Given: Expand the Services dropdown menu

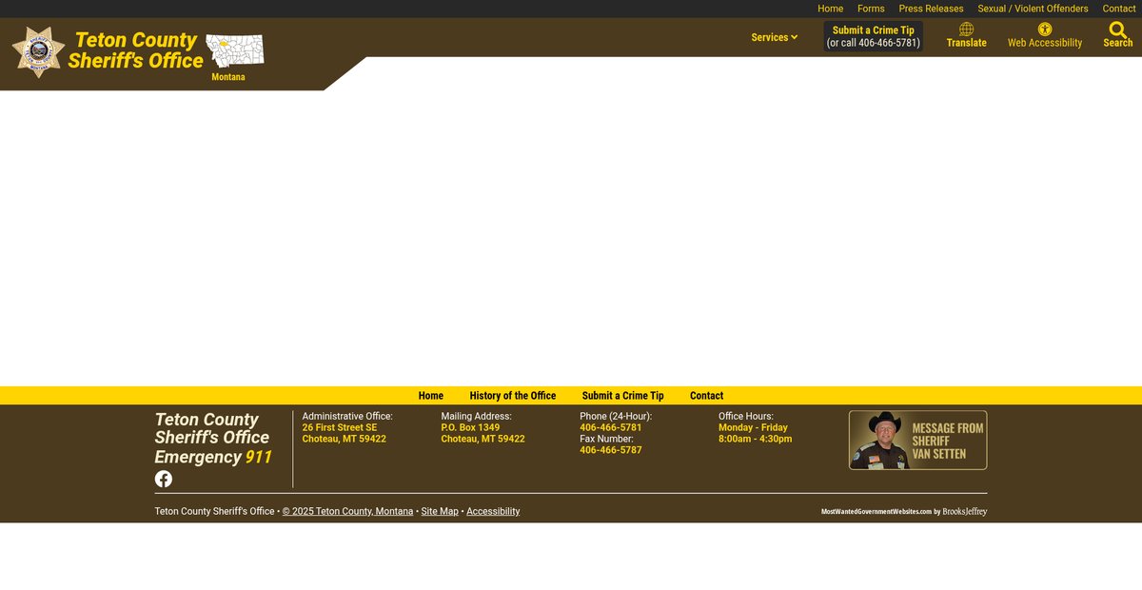Looking at the screenshot, I should (775, 37).
